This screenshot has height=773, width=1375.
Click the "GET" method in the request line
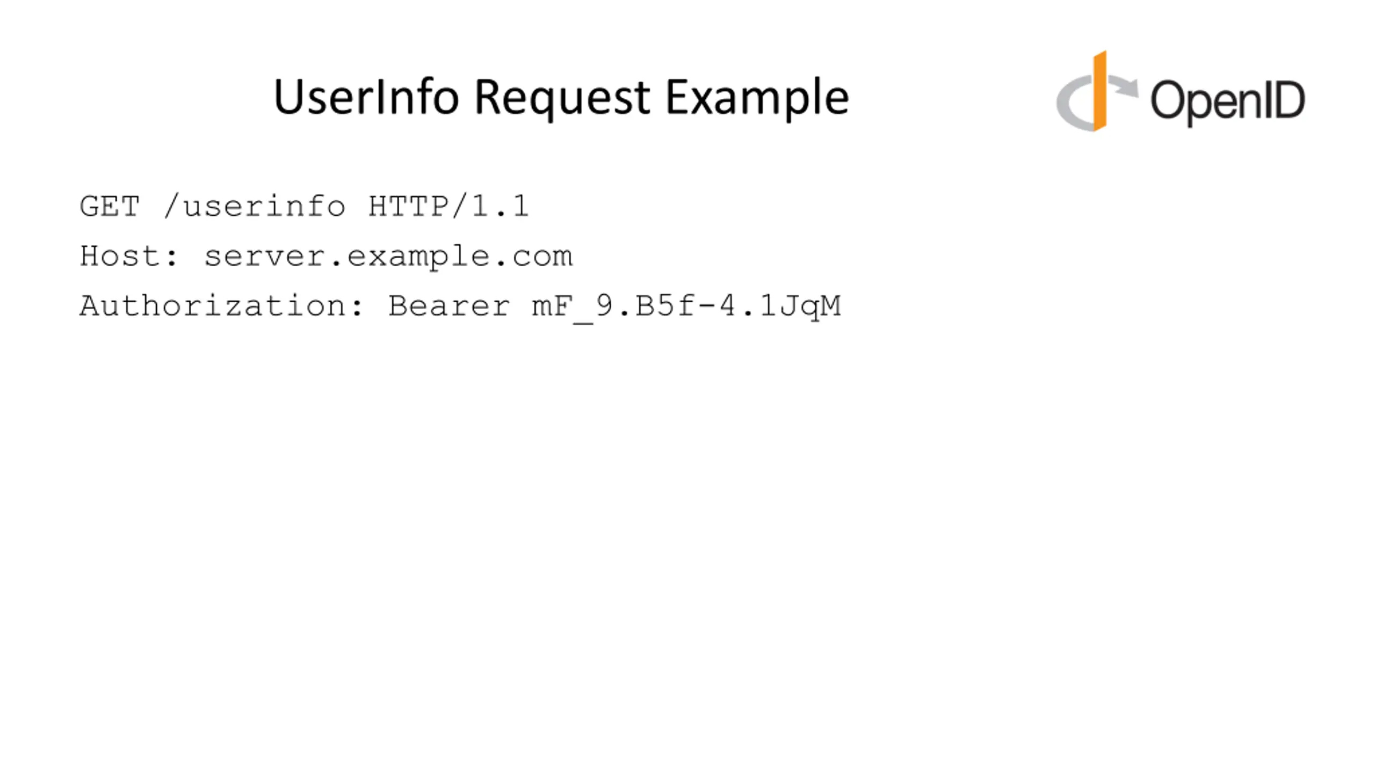pyautogui.click(x=110, y=207)
